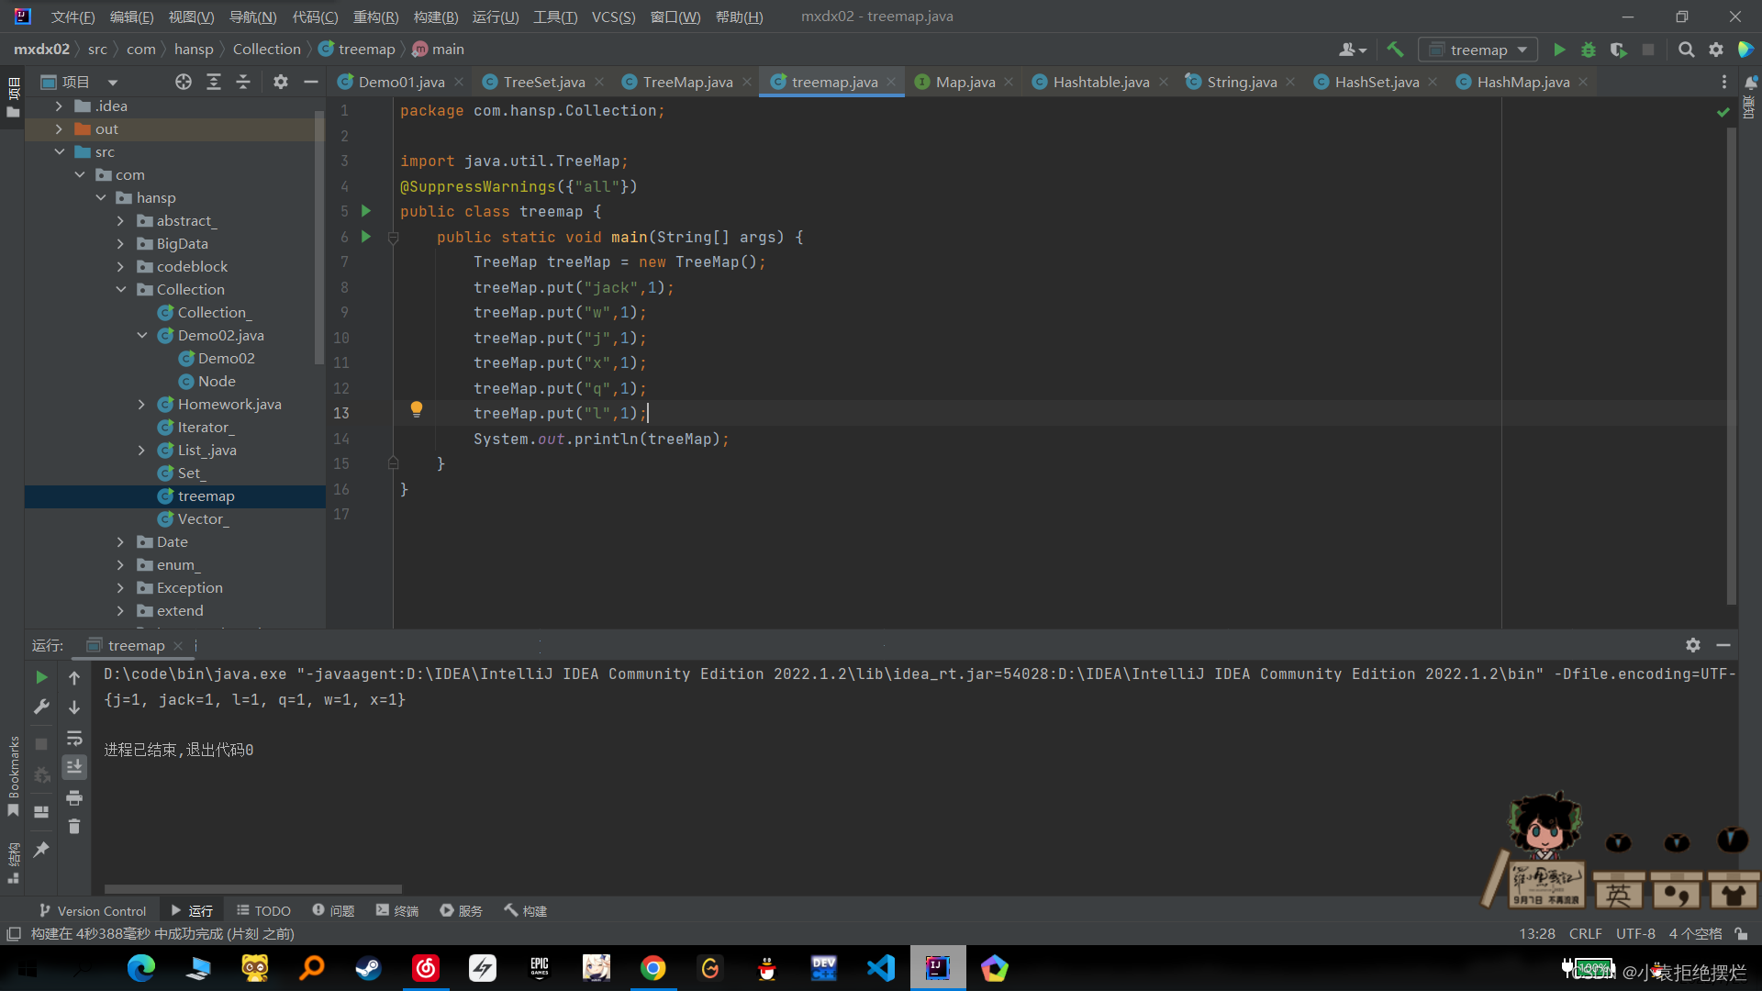The image size is (1762, 991).
Task: Open the treemap run configuration dropdown
Action: pos(1478,50)
